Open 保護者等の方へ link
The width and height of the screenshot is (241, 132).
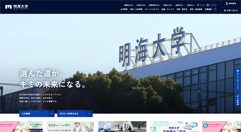[155, 5]
